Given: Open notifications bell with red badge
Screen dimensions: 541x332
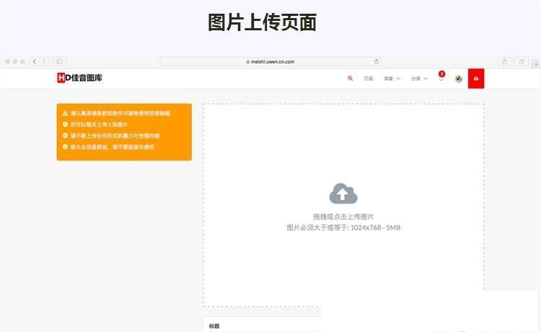Looking at the screenshot, I should click(x=441, y=78).
